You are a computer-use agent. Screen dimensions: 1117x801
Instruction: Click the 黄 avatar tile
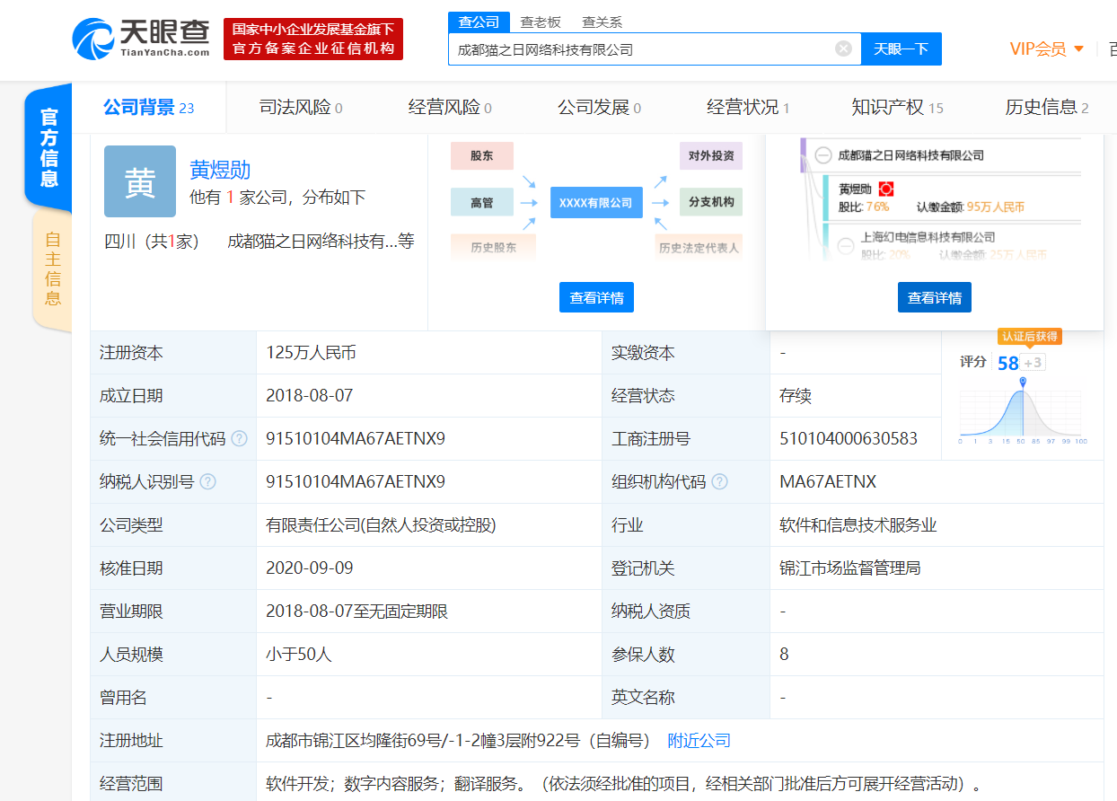(140, 181)
